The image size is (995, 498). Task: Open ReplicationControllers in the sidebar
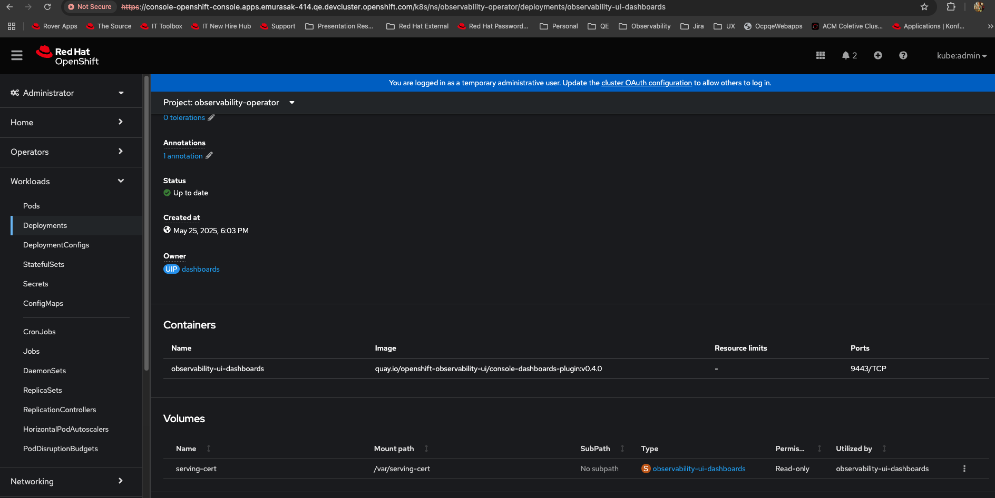(60, 410)
